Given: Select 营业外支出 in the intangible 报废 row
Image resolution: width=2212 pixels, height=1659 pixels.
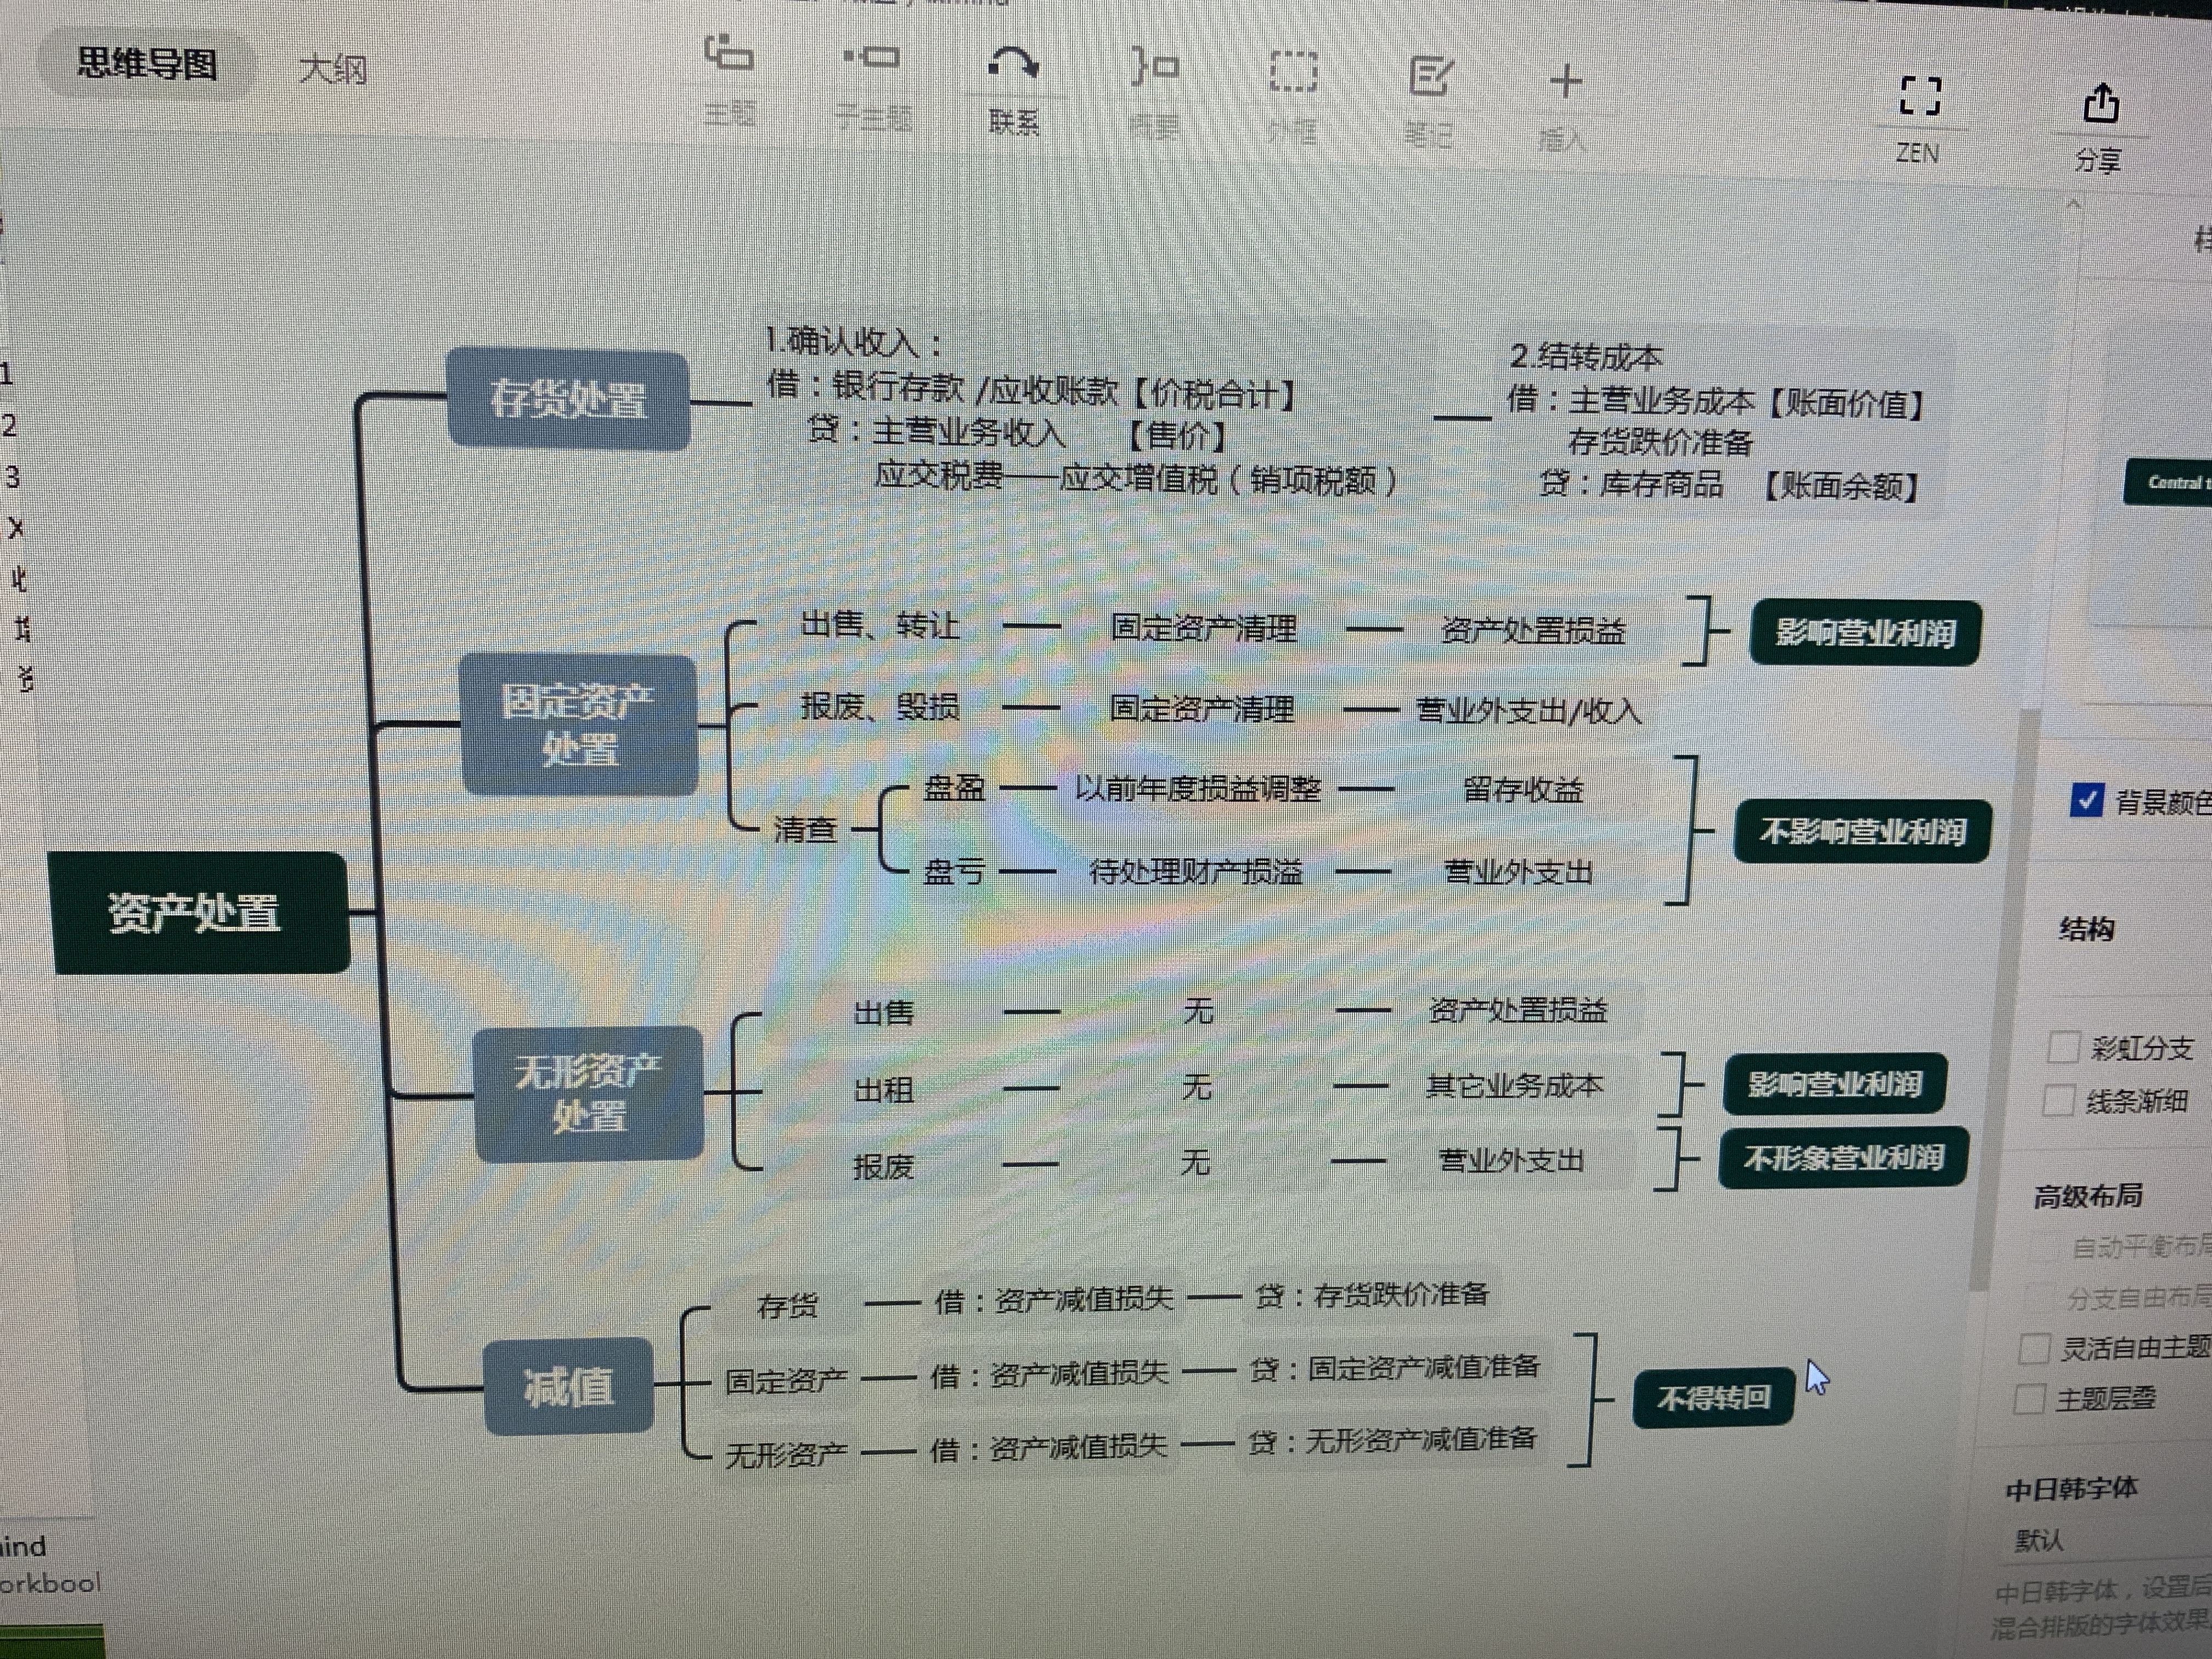Looking at the screenshot, I should point(1511,1160).
